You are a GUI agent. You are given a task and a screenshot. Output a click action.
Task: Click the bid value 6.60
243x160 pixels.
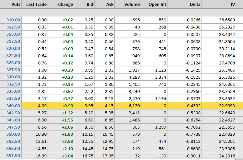89,120
